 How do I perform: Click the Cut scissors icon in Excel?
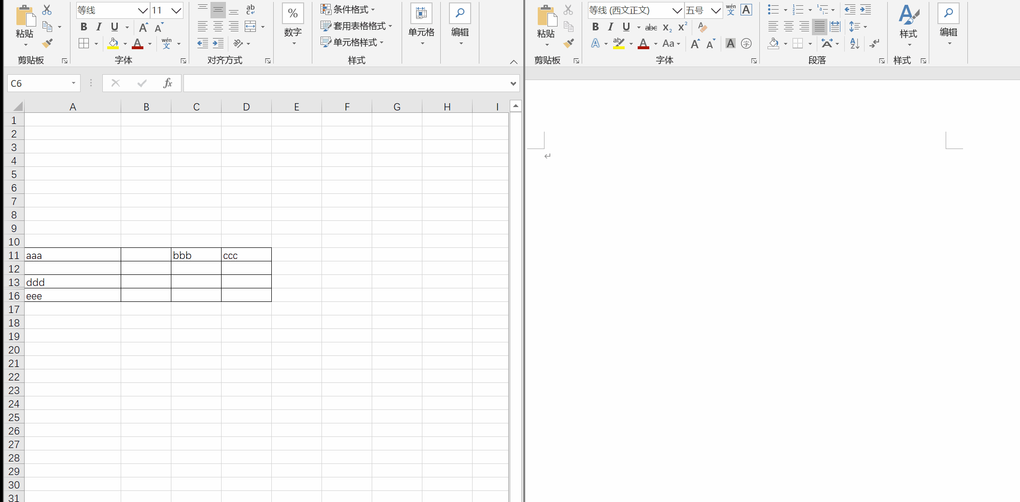(x=47, y=10)
